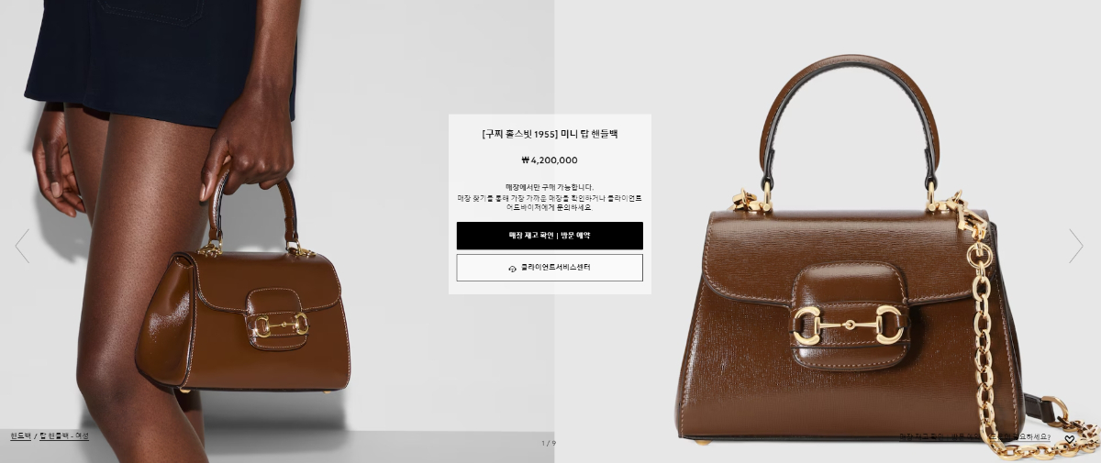Click the Horsebit 1955 mini top handle bag title
Viewport: 1101px width, 463px height.
click(550, 134)
